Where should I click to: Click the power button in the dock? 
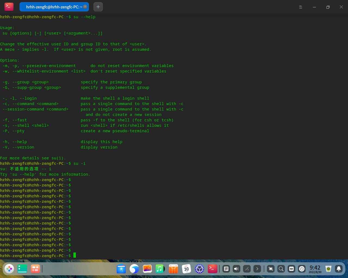[302, 269]
